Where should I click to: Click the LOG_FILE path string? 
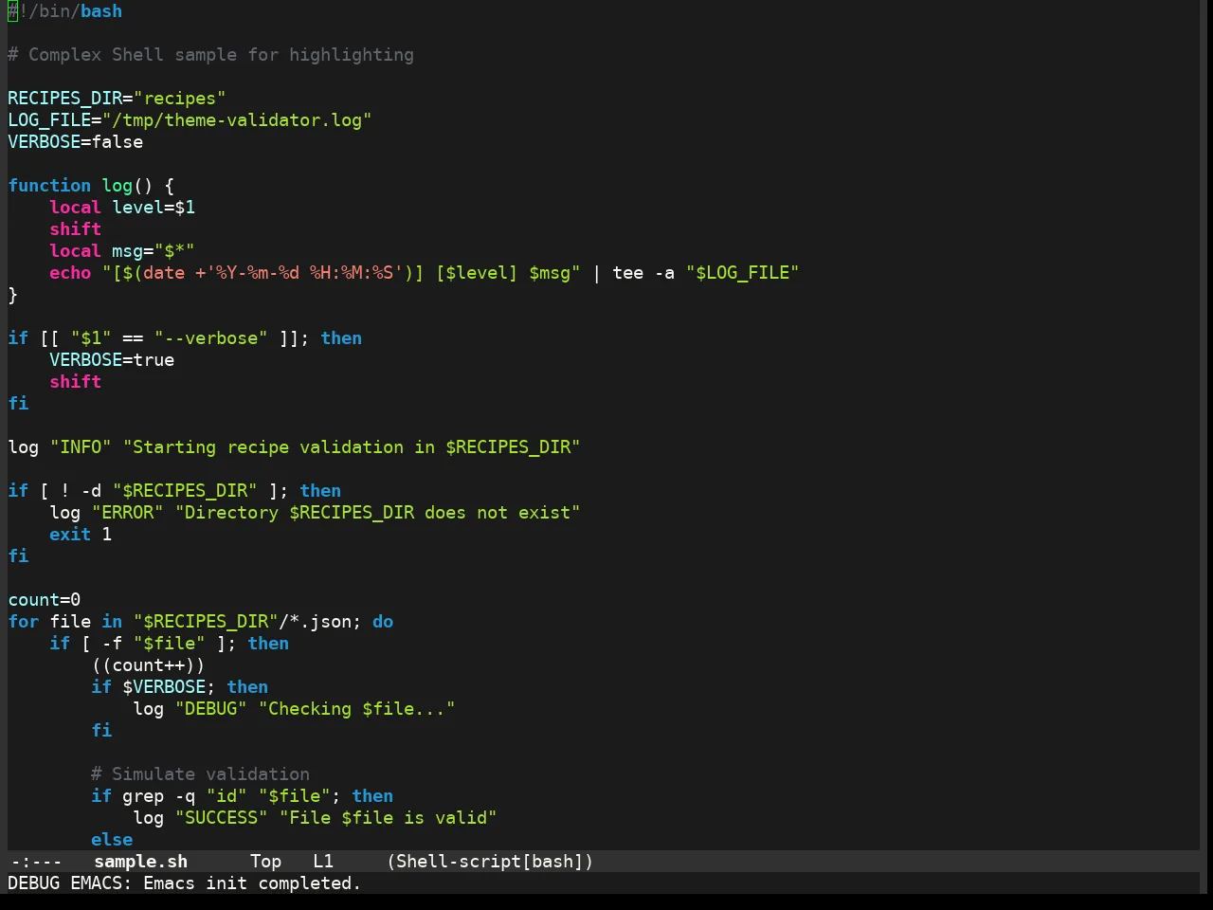pyautogui.click(x=237, y=120)
